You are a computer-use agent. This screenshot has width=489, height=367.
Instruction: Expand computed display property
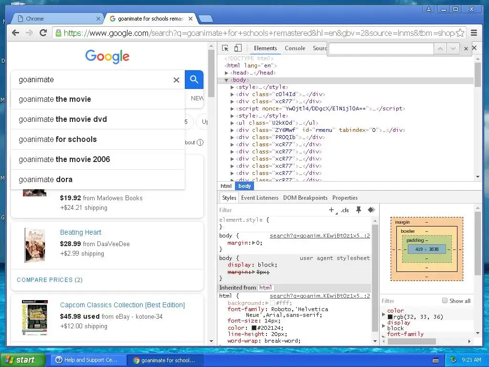[x=383, y=325]
